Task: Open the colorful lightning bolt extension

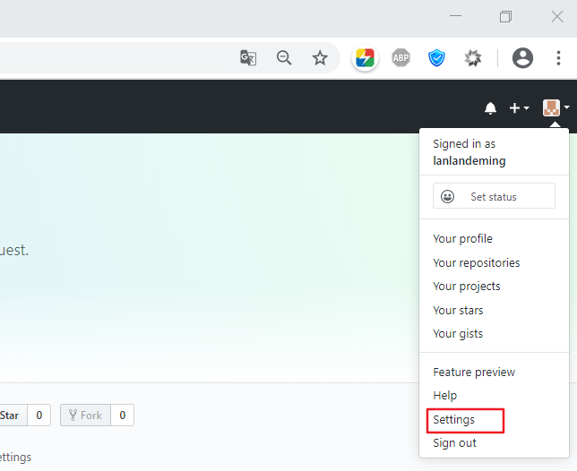Action: (365, 57)
